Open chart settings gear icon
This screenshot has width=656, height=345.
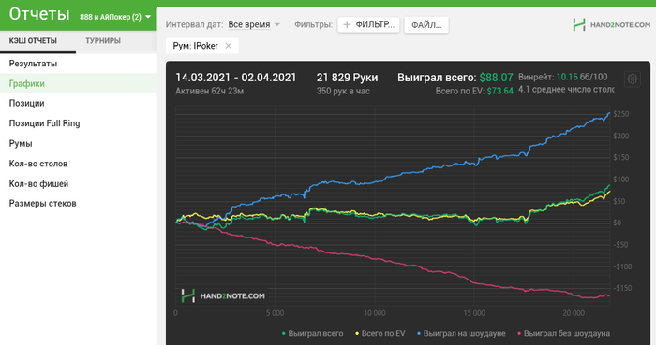click(x=633, y=79)
